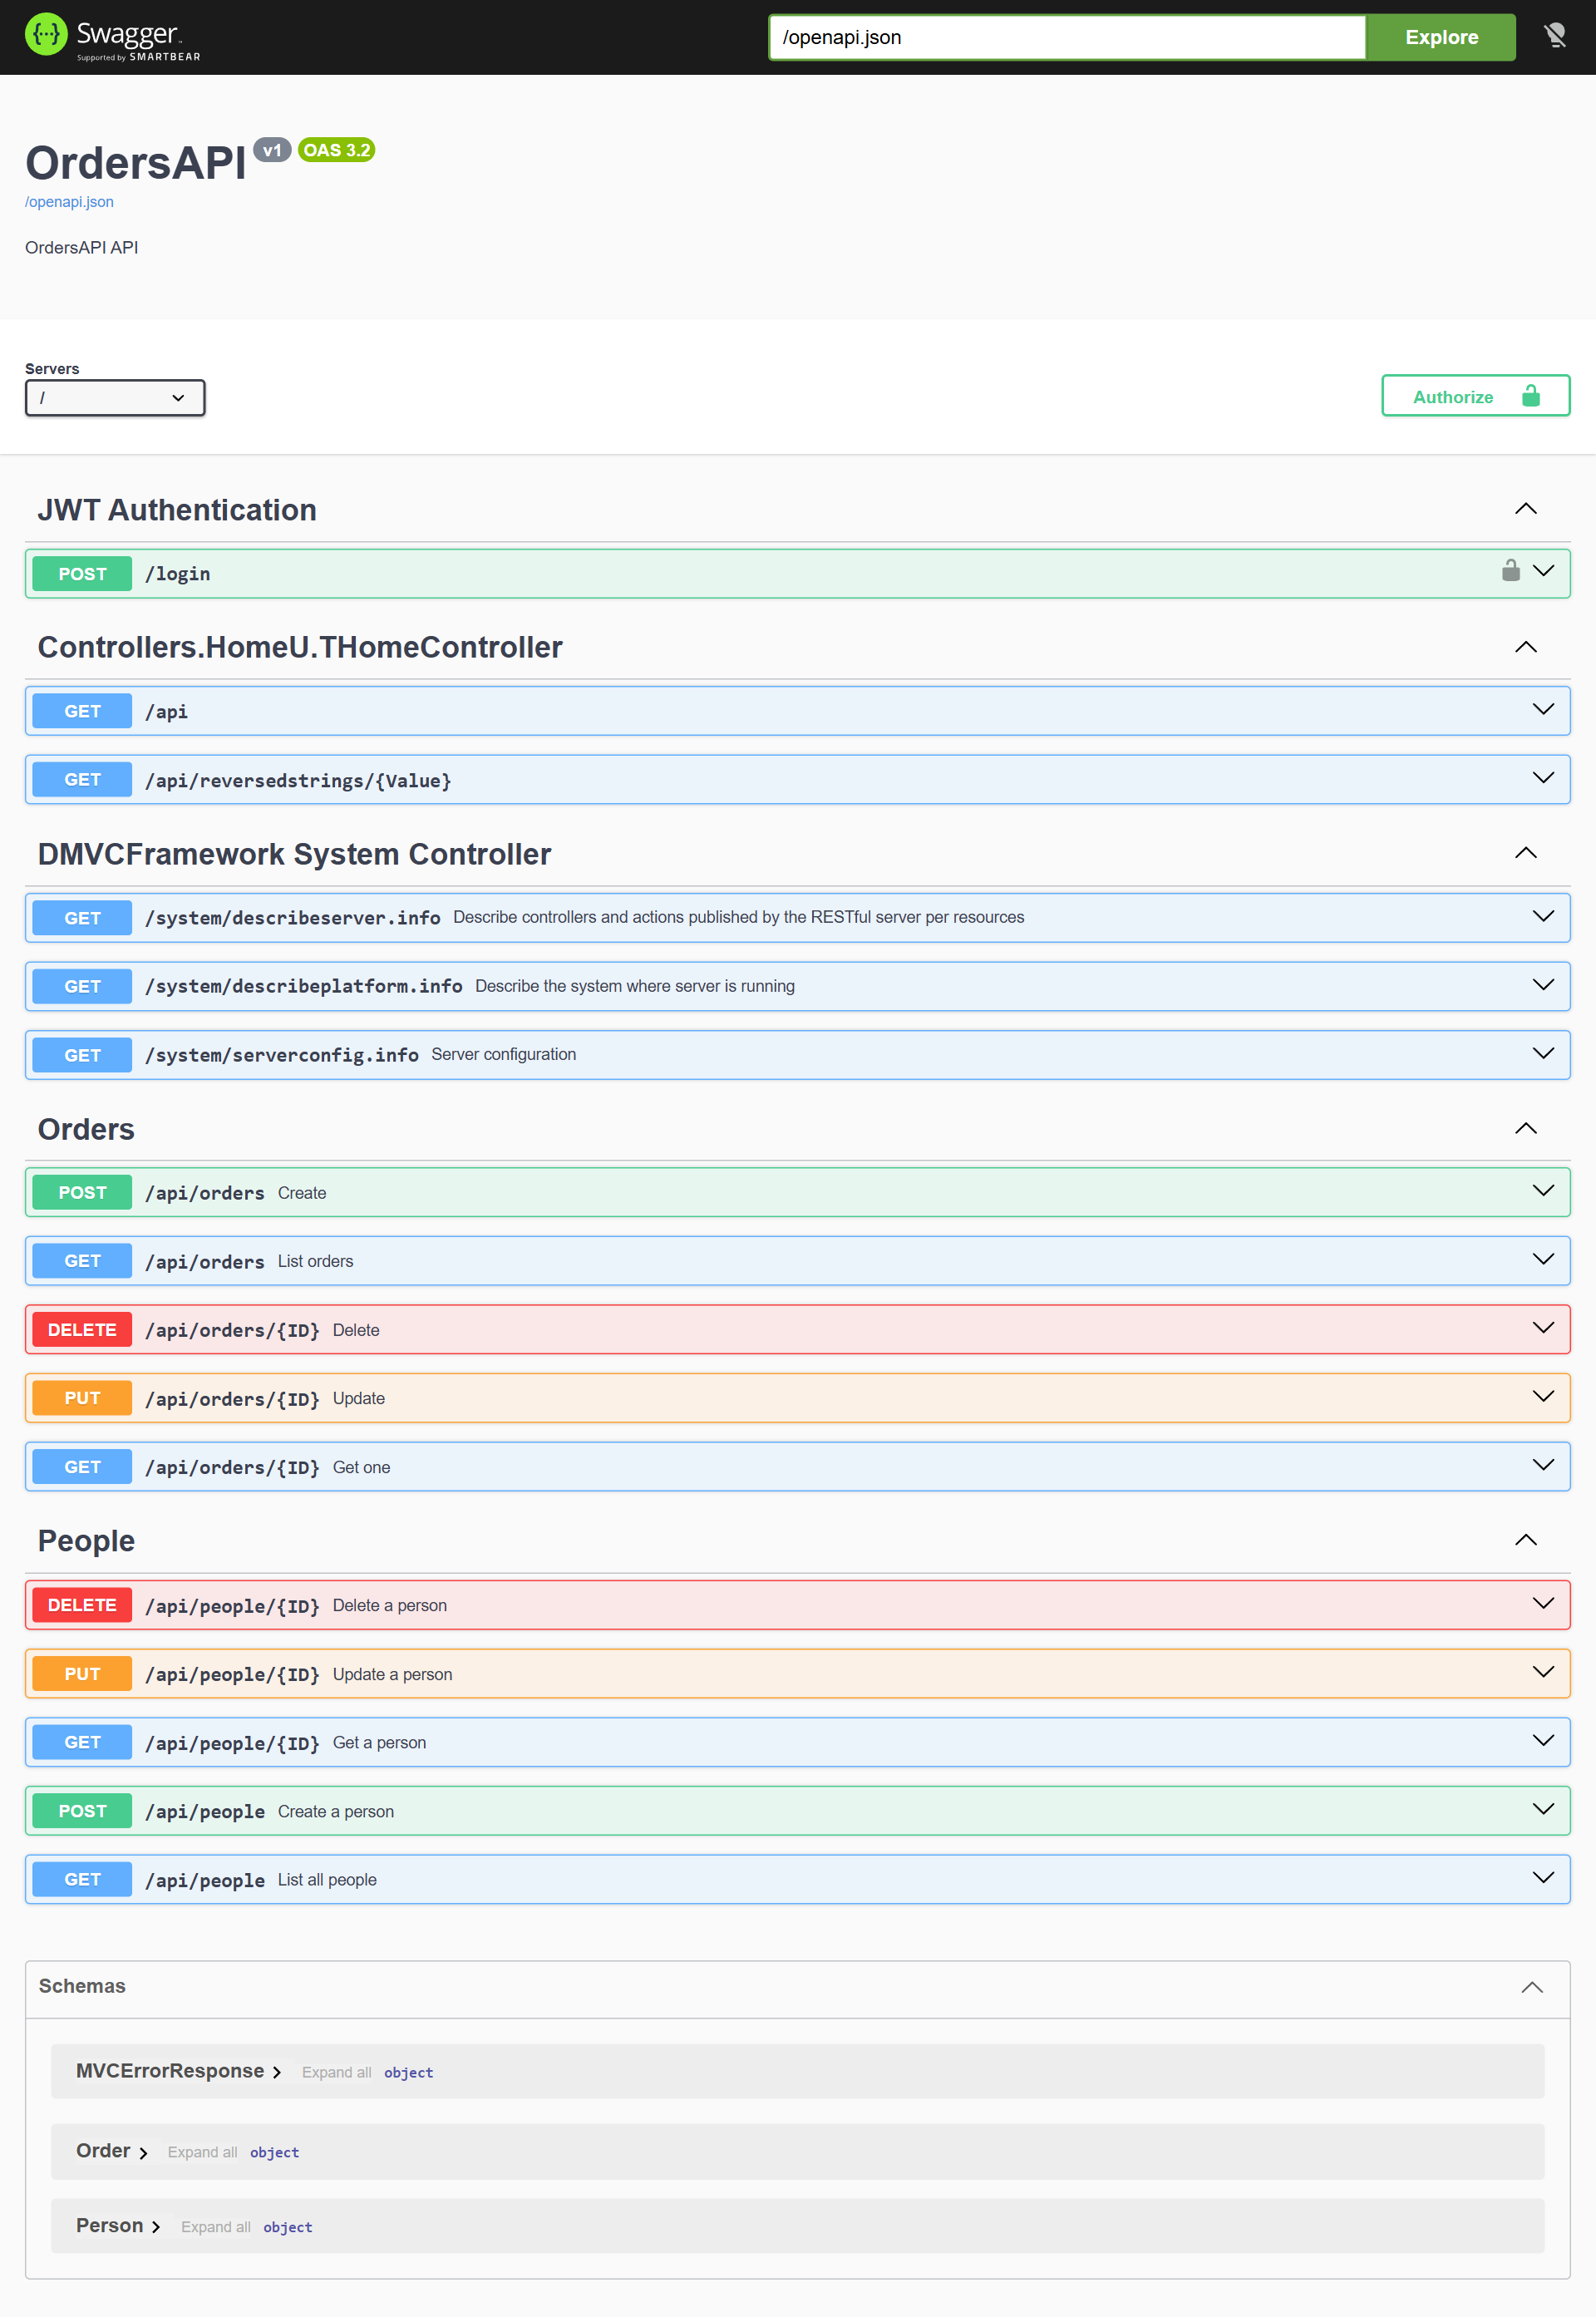Collapse the Orders section
Screen dimensions: 1596x2317
point(1525,1128)
